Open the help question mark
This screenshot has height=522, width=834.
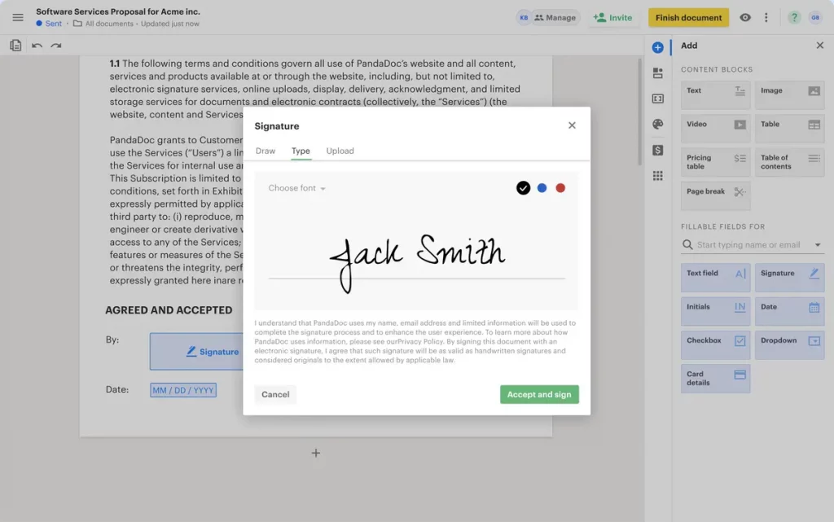[794, 18]
